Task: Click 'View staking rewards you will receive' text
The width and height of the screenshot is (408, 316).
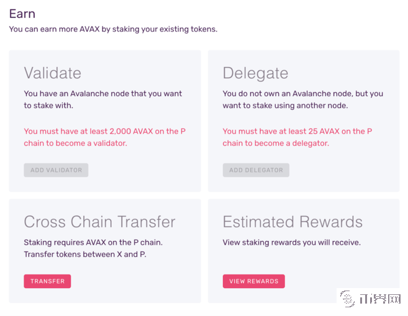Action: 291,243
